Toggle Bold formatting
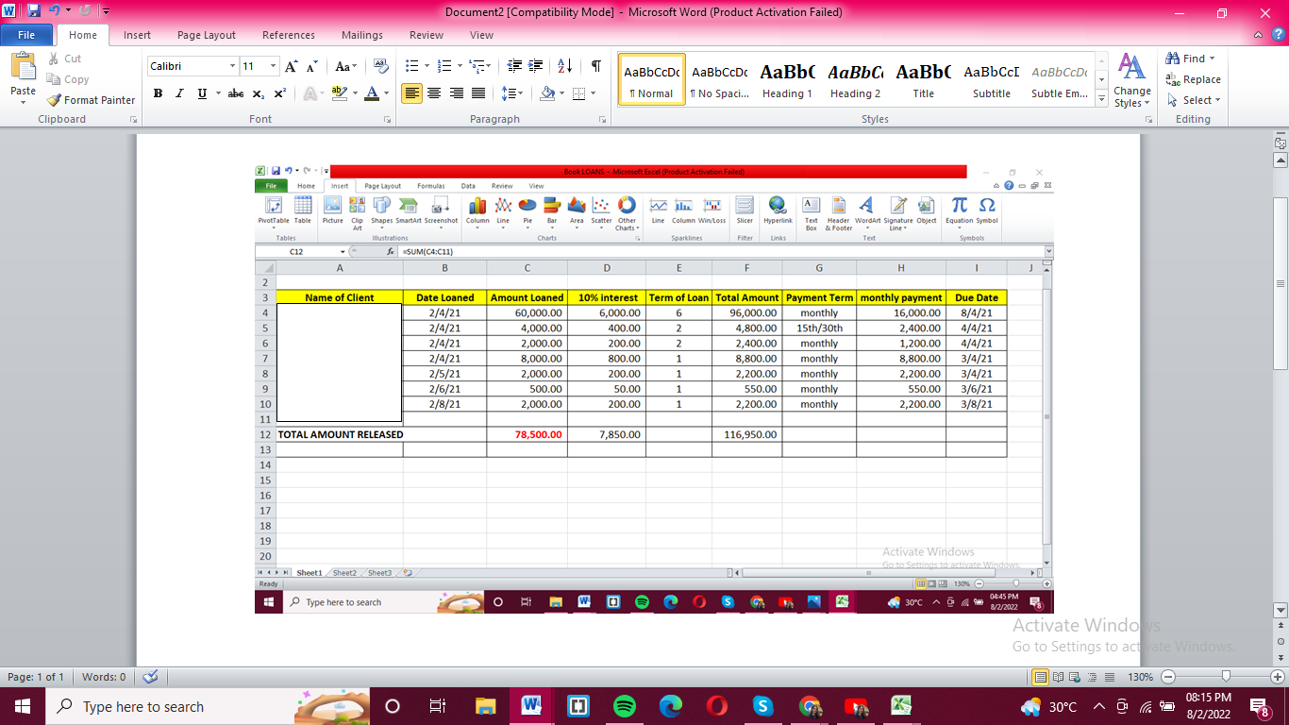The image size is (1289, 725). (158, 93)
